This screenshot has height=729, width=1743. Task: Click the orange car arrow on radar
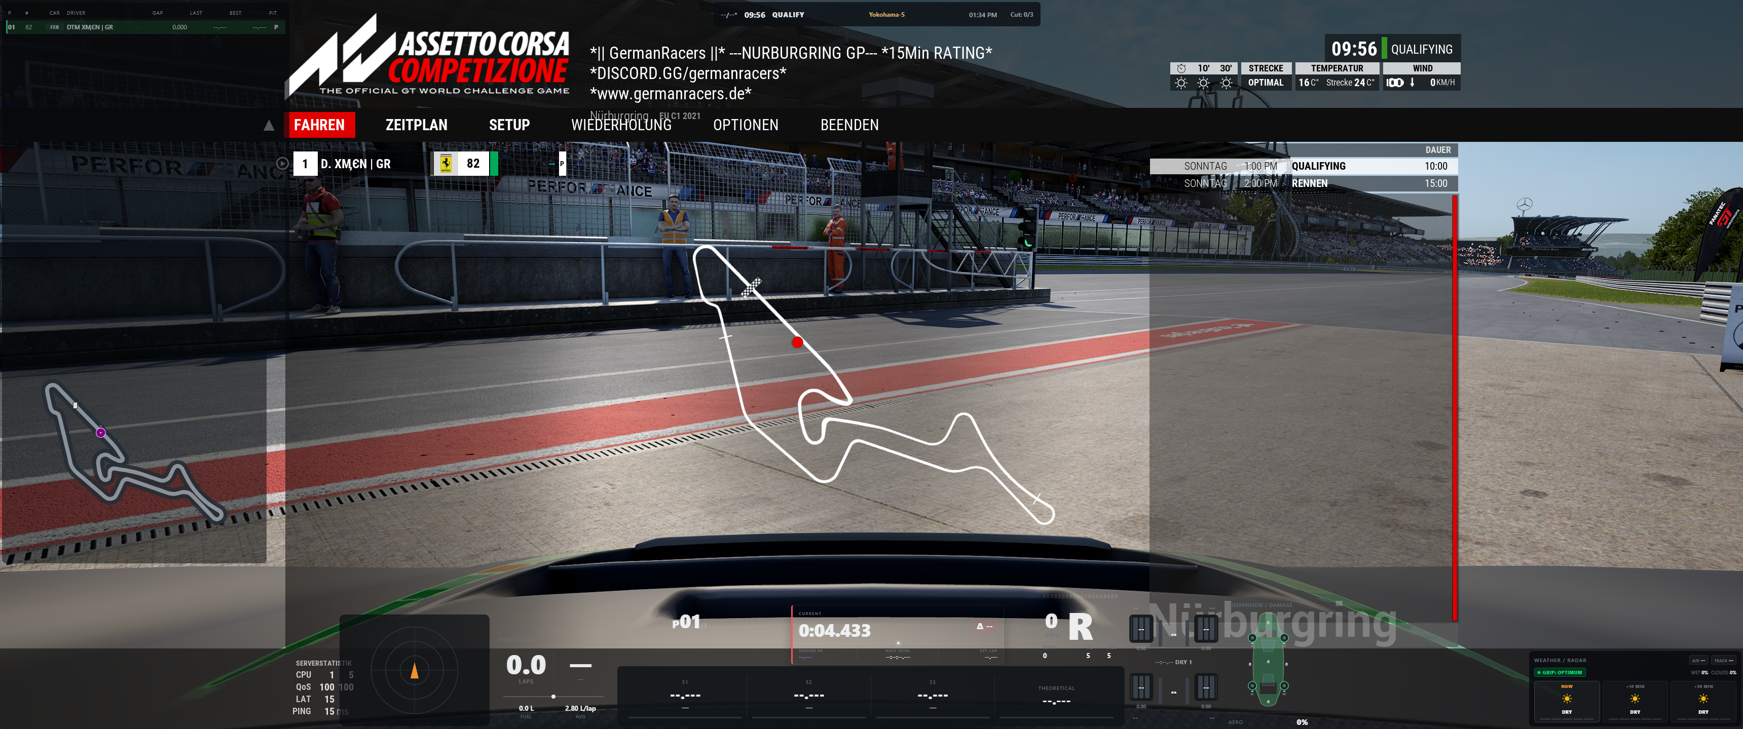[415, 670]
